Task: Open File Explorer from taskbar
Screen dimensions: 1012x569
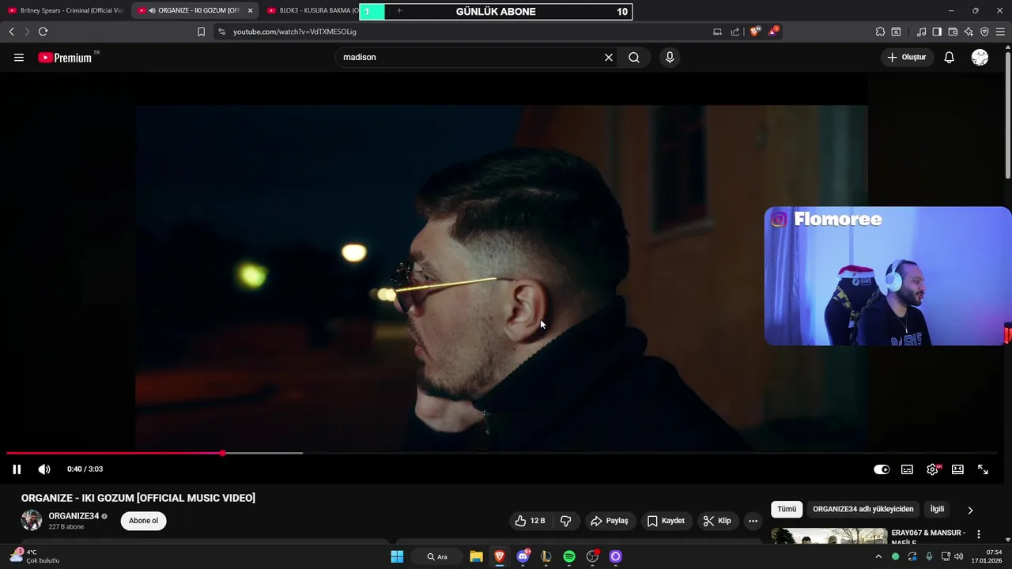Action: pyautogui.click(x=476, y=556)
